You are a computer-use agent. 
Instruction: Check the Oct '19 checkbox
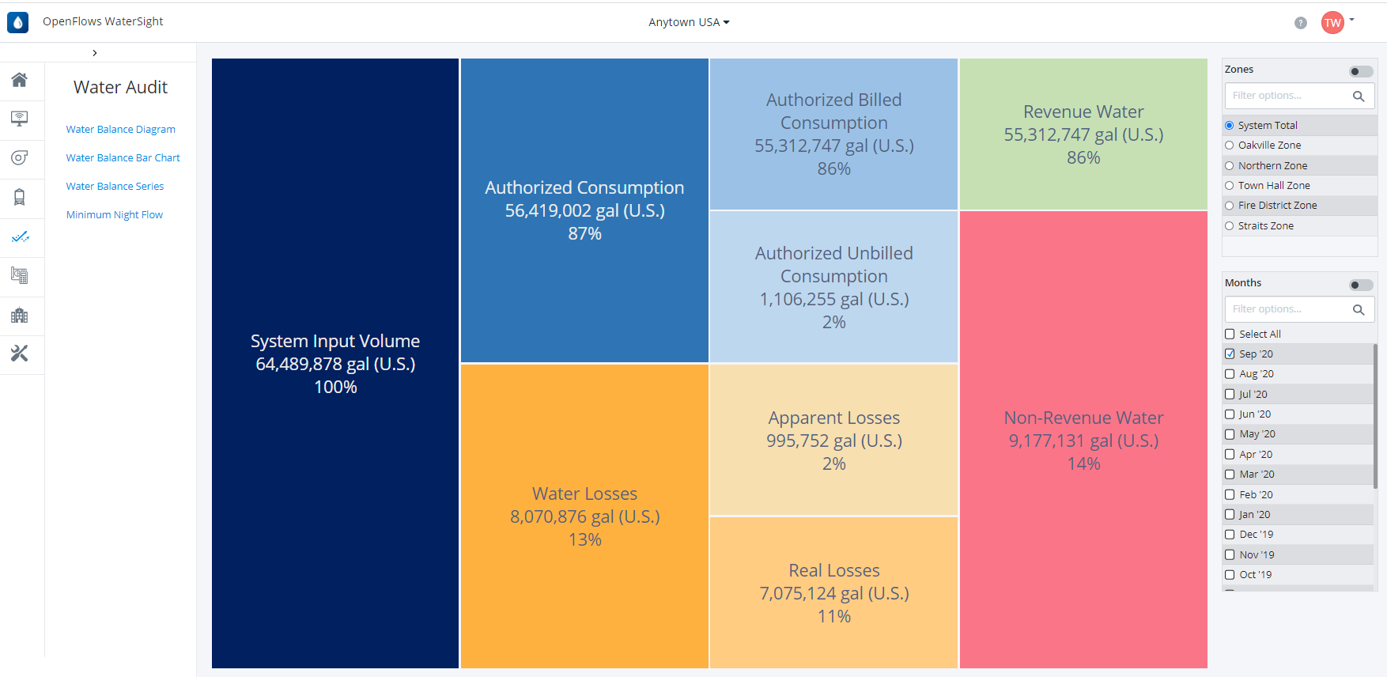tap(1230, 575)
